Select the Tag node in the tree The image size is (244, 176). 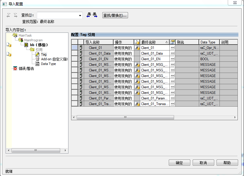point(43,54)
